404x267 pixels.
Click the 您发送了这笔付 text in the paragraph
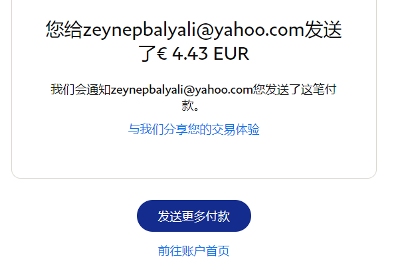295,90
